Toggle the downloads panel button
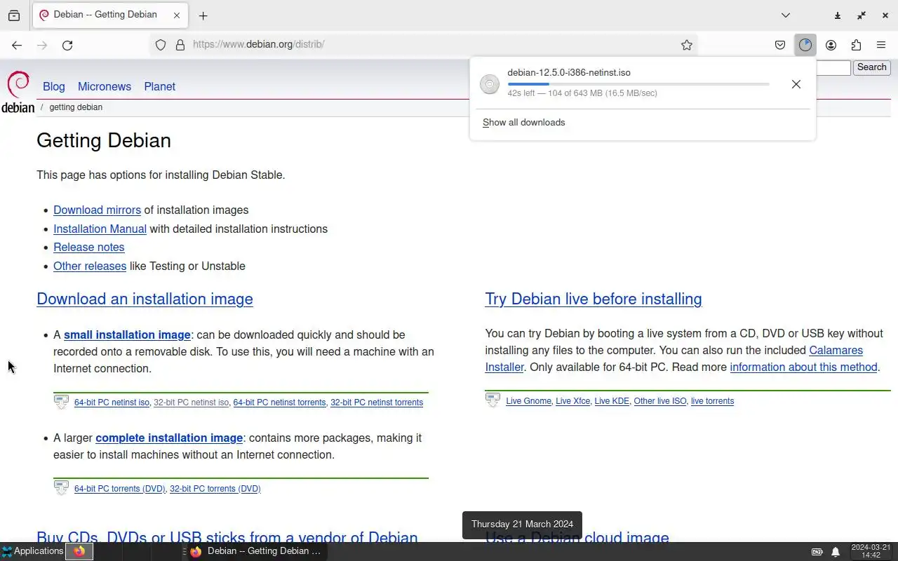Image resolution: width=898 pixels, height=561 pixels. pyautogui.click(x=805, y=45)
